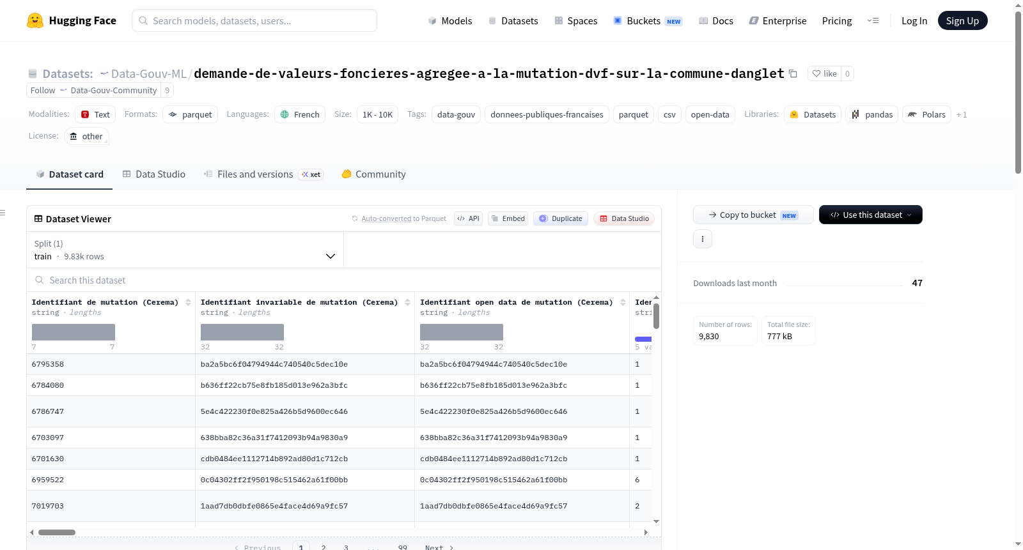This screenshot has width=1023, height=550.
Task: Select the 1K - 10K size tag
Action: click(x=377, y=114)
